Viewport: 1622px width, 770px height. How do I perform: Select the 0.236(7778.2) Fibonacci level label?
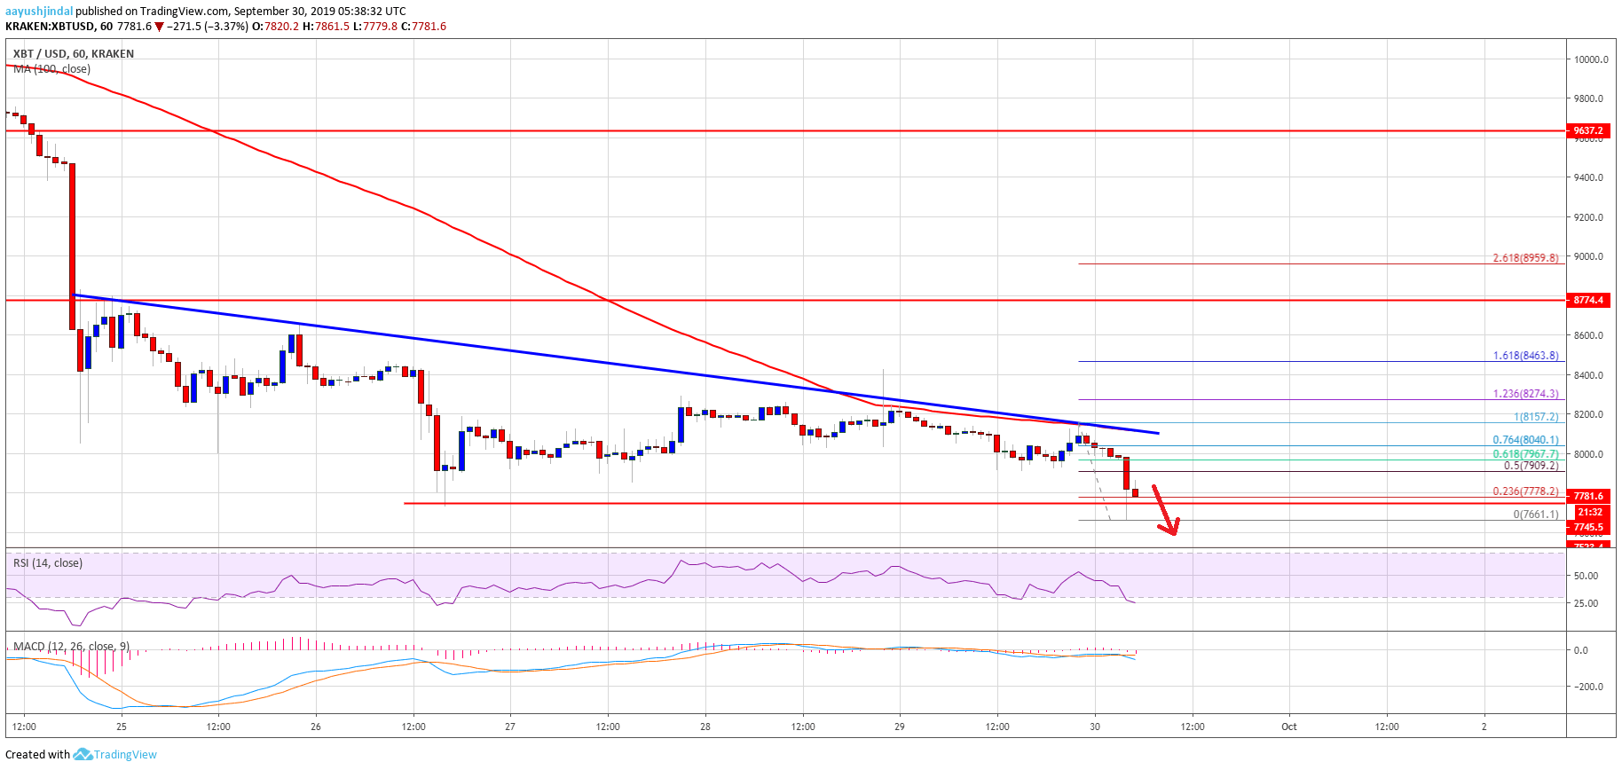[1525, 491]
